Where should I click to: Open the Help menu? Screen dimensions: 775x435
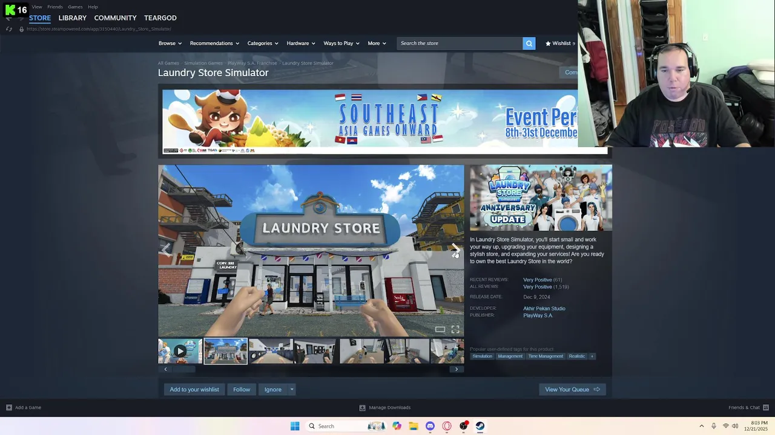(93, 7)
